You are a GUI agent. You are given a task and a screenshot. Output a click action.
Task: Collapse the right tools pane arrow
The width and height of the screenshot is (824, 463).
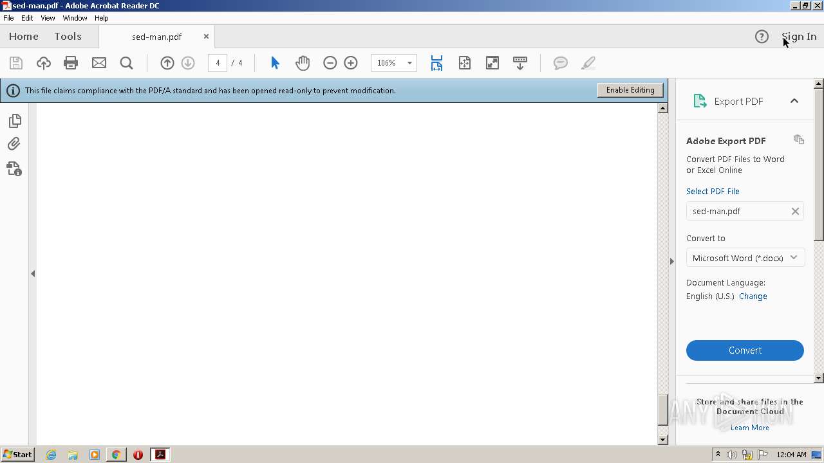tap(671, 261)
